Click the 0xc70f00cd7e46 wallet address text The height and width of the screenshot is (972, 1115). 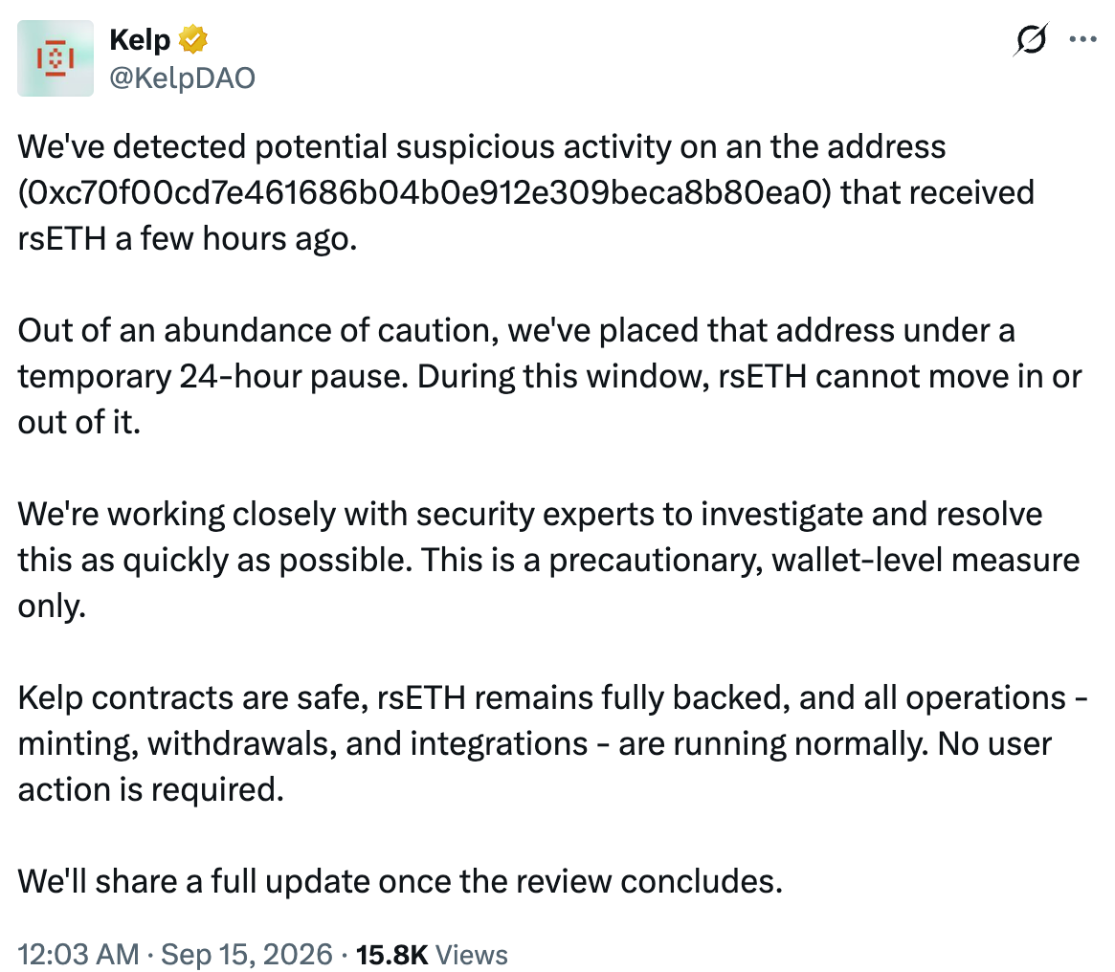[x=425, y=192]
